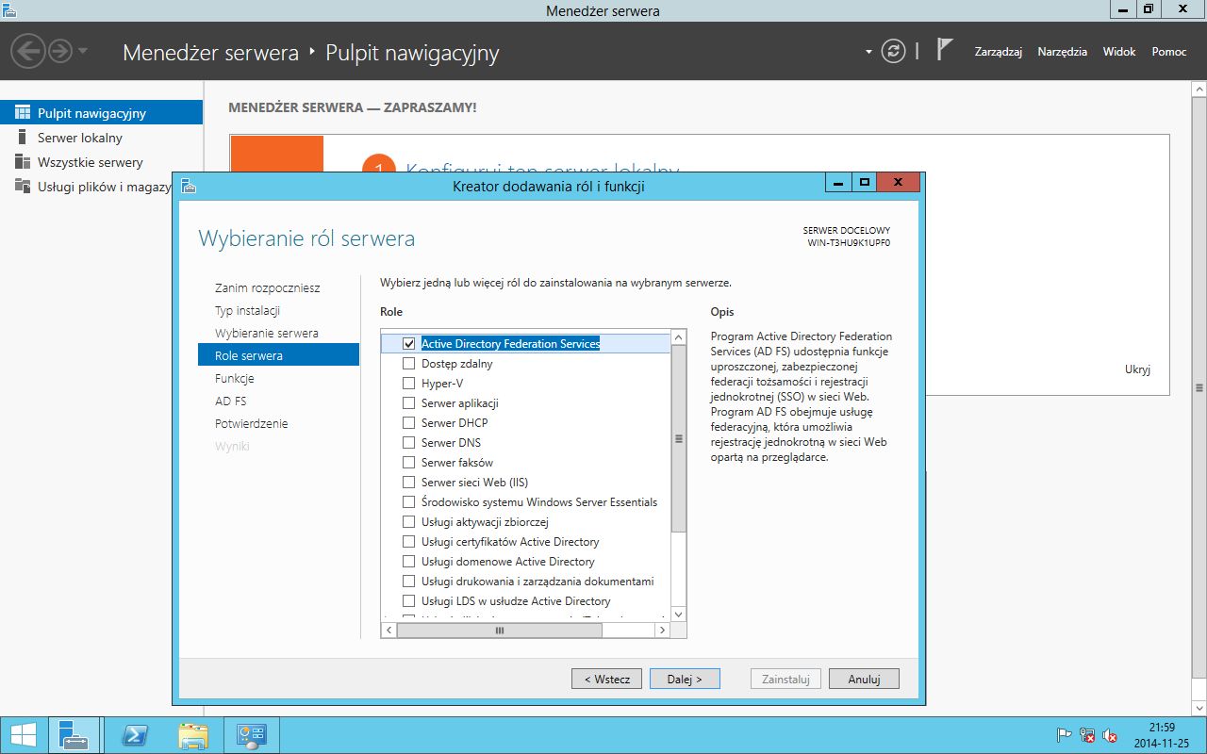Viewport: 1207px width, 754px height.
Task: Check the Serwer DNS role
Action: click(x=408, y=443)
